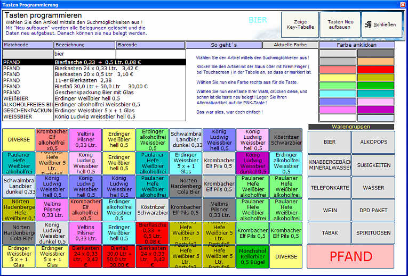The width and height of the screenshot is (408, 276).
Task: Select the purple color swatch
Action: click(x=375, y=110)
